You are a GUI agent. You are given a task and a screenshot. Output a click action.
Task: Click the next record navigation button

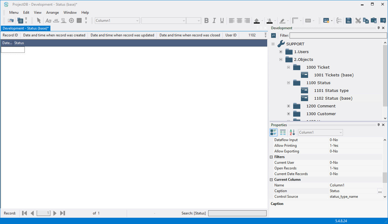(55, 213)
